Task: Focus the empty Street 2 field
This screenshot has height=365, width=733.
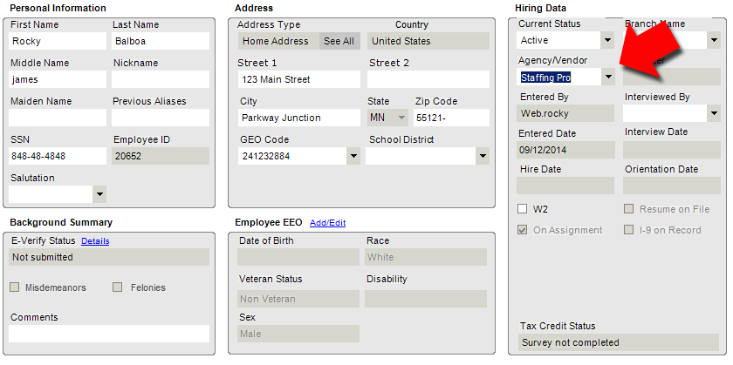Action: click(428, 79)
